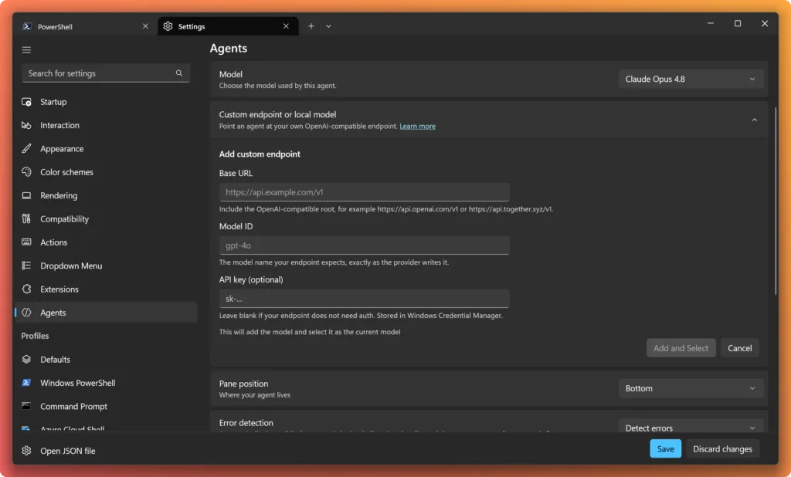Go to Extensions settings
This screenshot has width=791, height=477.
coord(106,289)
